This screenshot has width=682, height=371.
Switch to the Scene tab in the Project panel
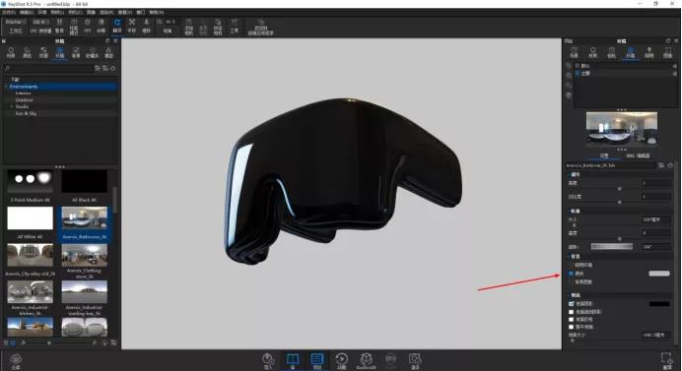click(x=575, y=52)
